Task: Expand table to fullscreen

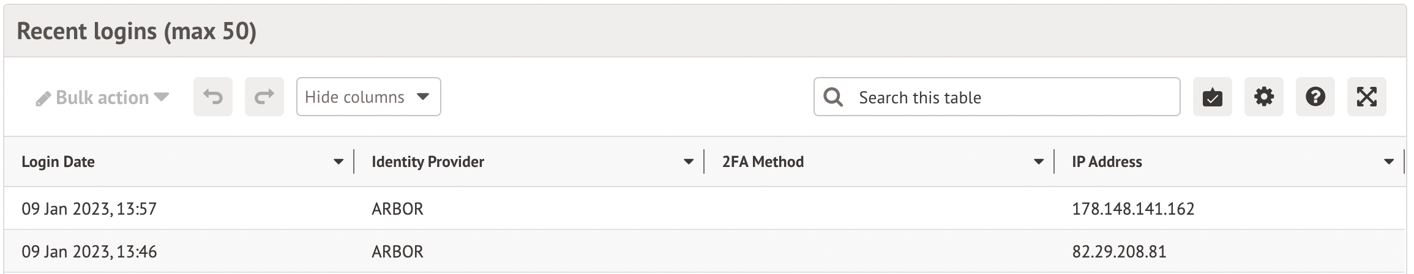Action: 1366,97
